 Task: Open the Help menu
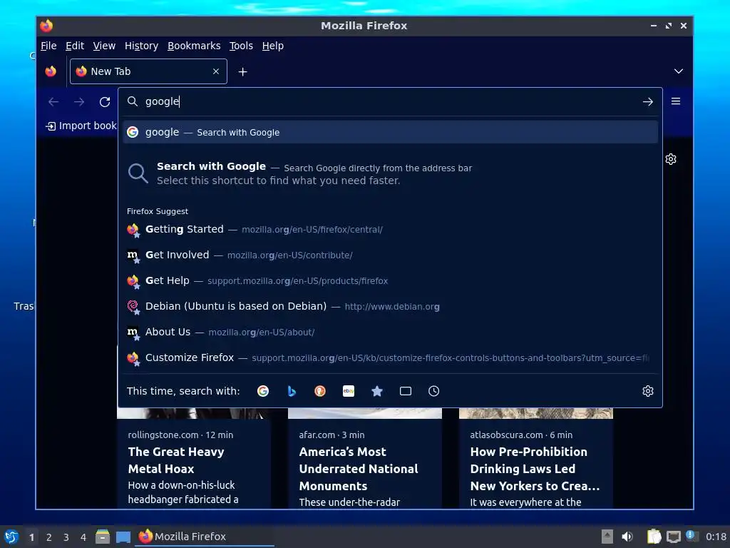click(273, 46)
